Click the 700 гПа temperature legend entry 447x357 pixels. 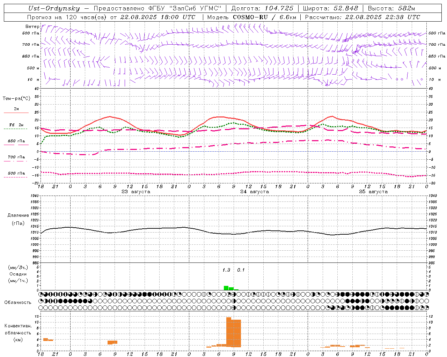point(16,157)
